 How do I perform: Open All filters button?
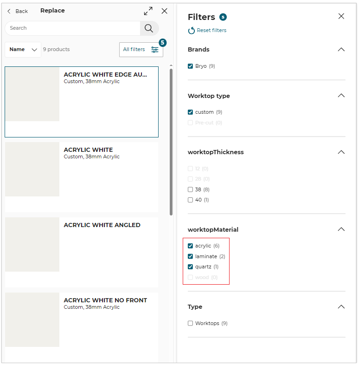141,50
